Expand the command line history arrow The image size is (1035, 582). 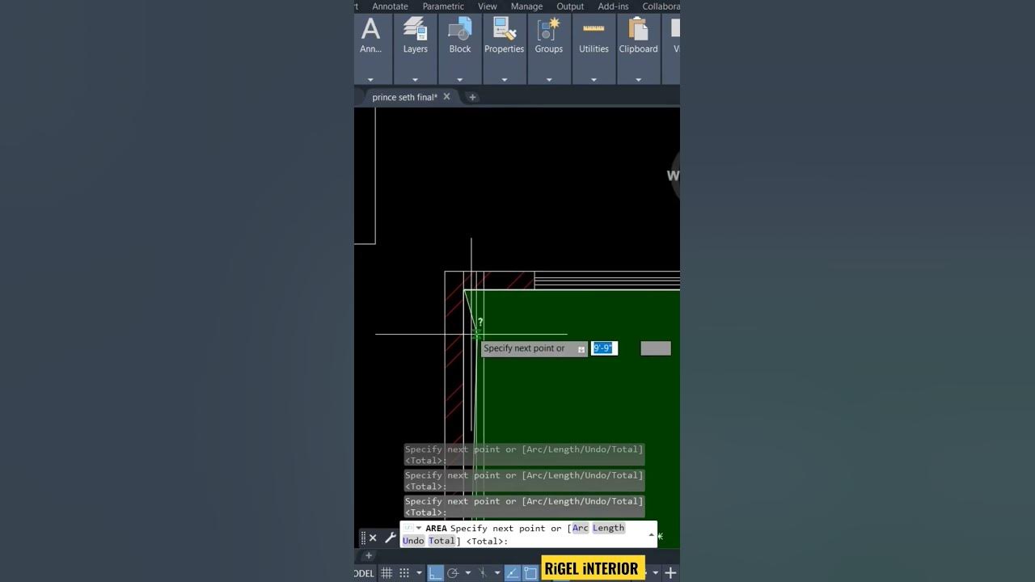click(651, 534)
